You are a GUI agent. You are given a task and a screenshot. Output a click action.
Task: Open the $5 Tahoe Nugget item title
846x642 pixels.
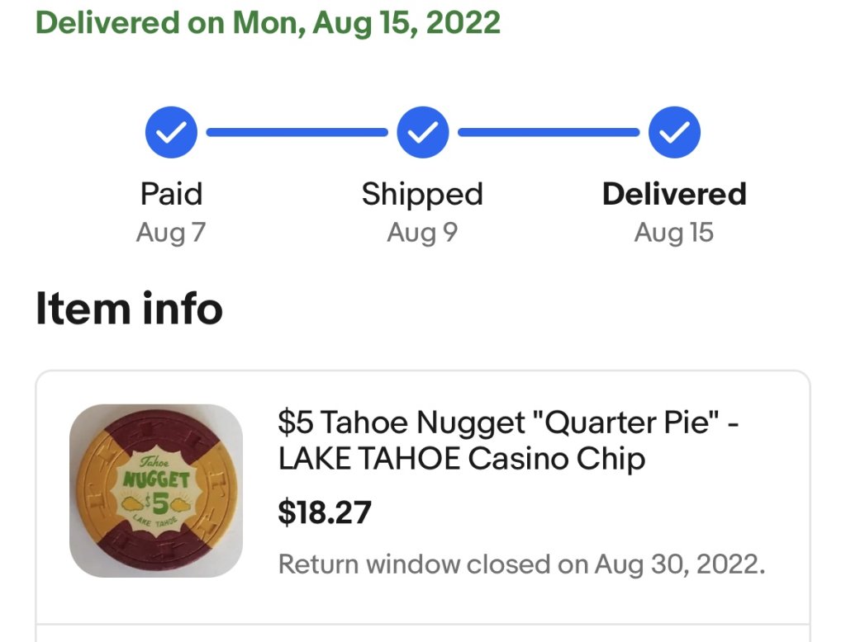pos(508,423)
